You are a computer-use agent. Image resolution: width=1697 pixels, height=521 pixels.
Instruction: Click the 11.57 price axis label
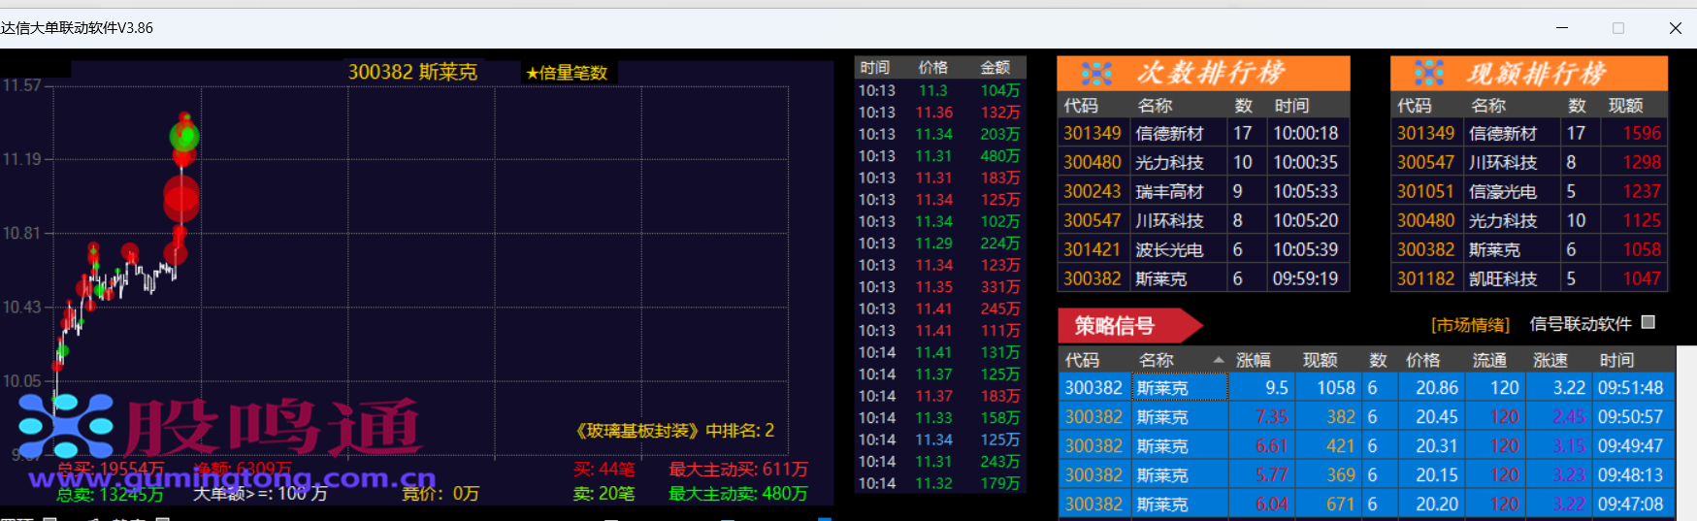click(x=21, y=85)
